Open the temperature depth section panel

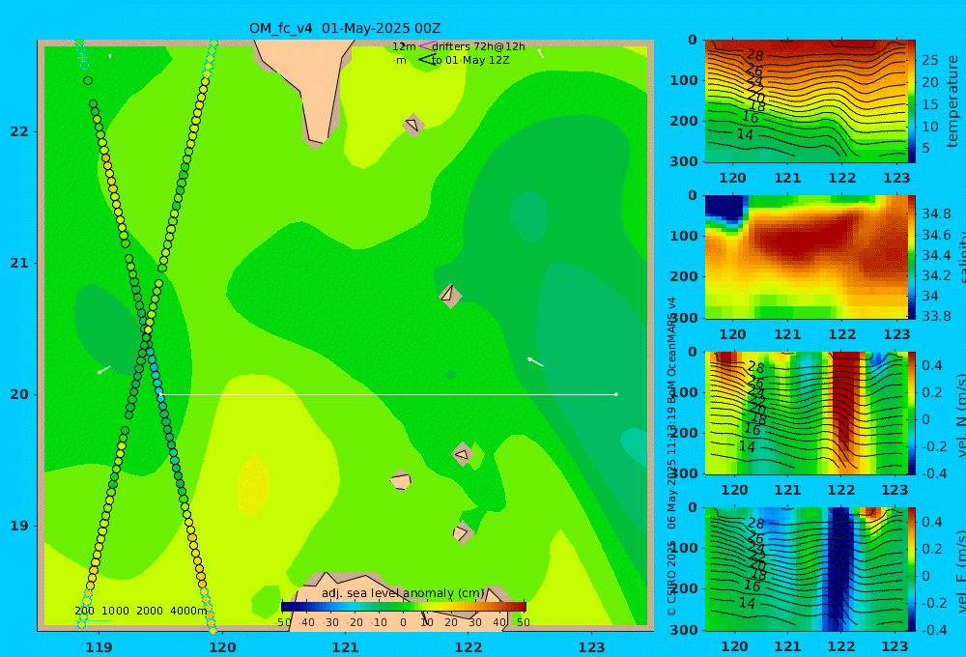[806, 101]
